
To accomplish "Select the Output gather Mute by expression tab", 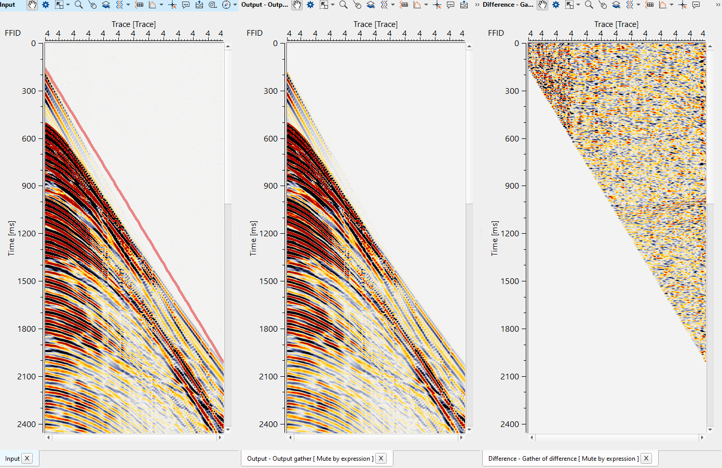I will 310,459.
